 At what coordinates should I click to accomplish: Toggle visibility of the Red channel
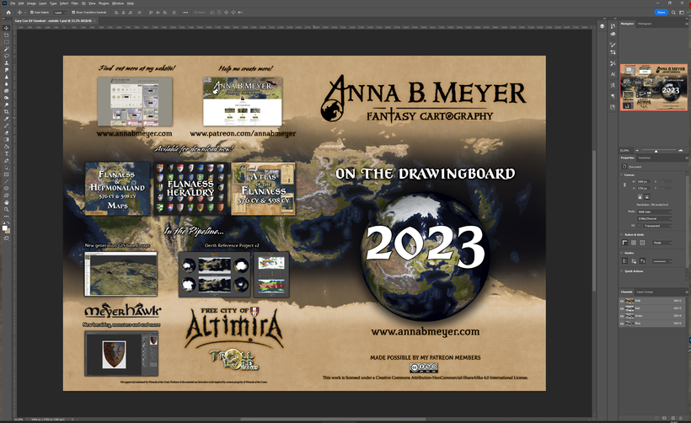click(x=622, y=308)
